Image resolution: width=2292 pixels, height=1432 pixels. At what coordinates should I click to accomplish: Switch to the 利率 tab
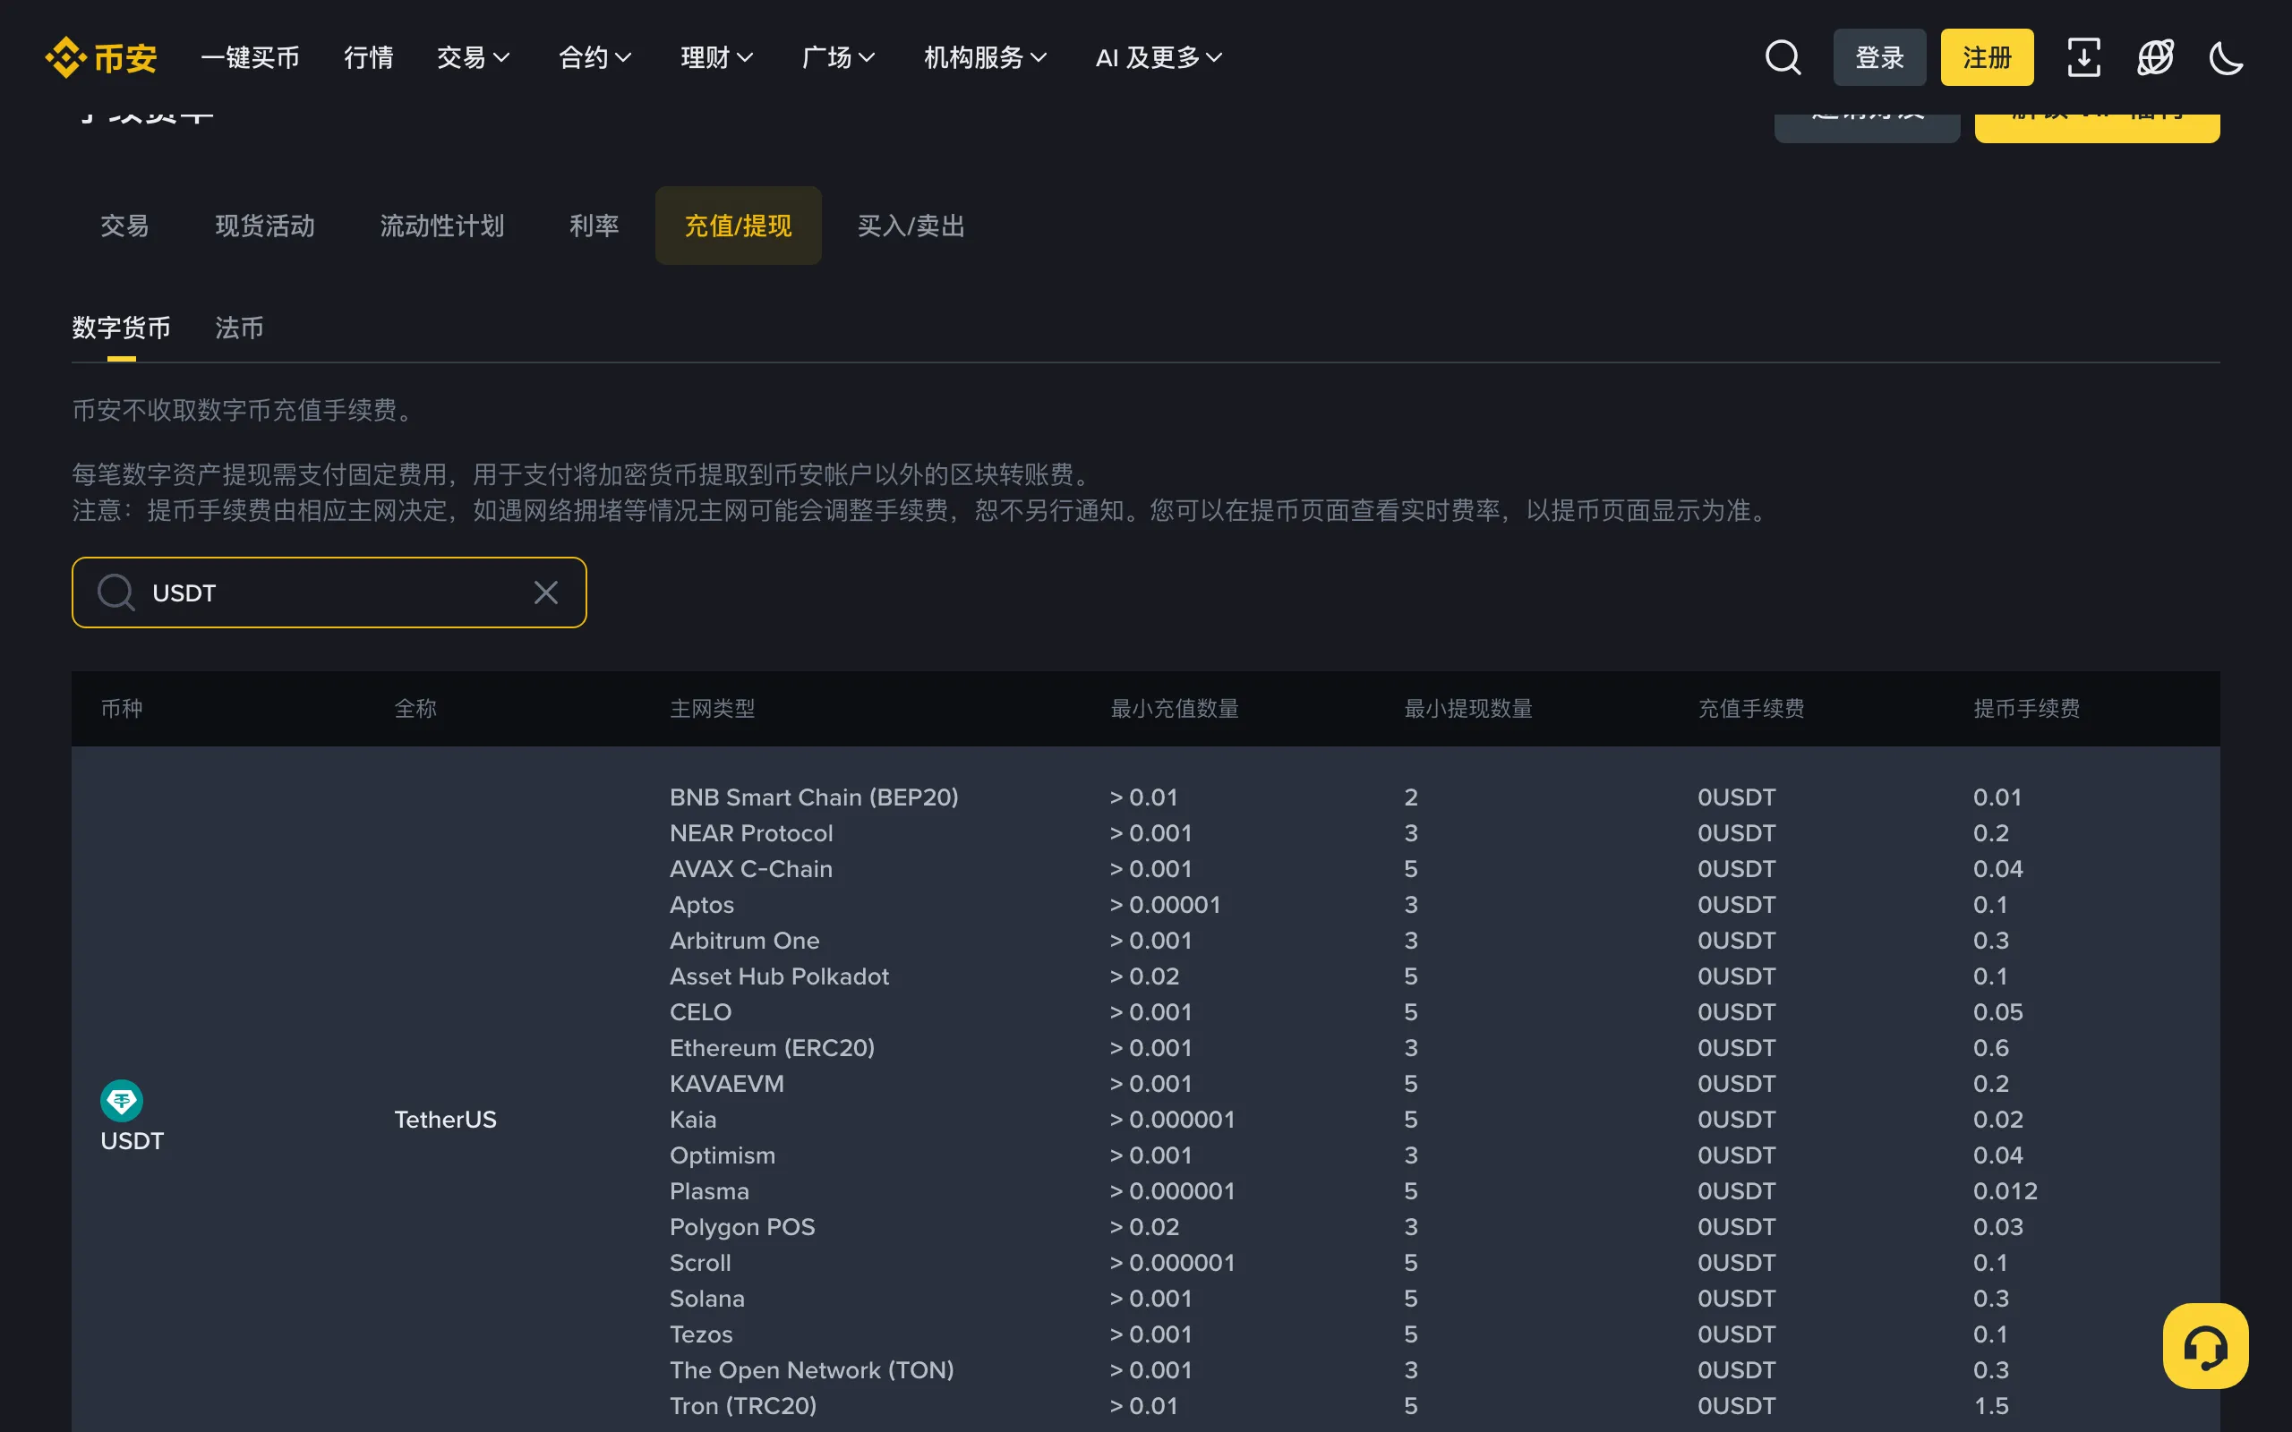pos(594,226)
